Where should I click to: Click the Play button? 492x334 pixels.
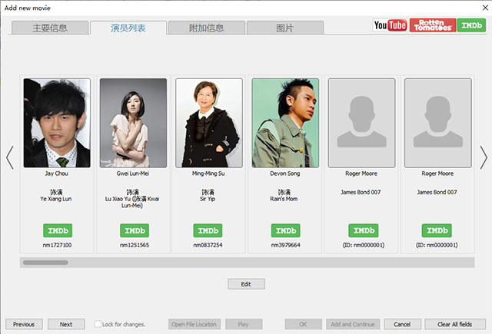point(244,324)
